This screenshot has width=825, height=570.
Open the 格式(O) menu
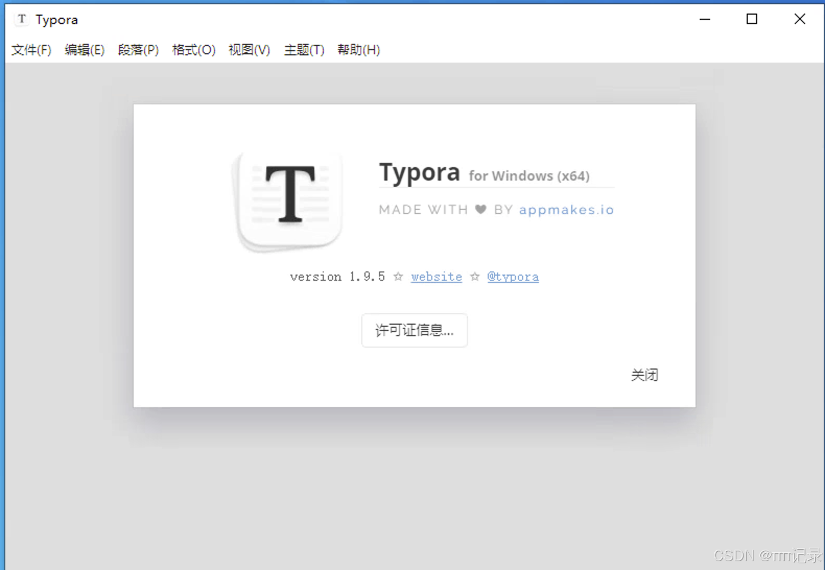pyautogui.click(x=194, y=50)
